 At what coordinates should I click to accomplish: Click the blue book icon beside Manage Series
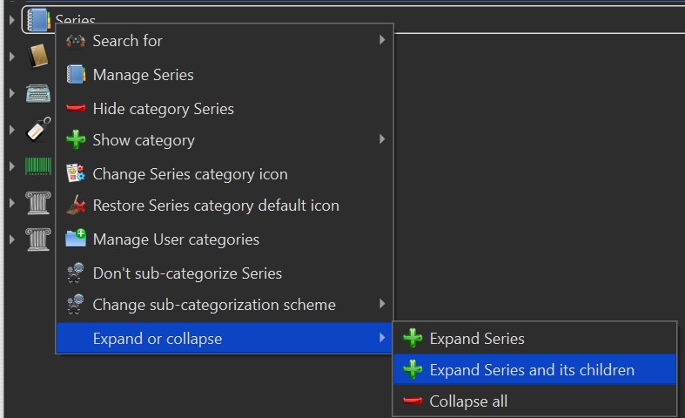click(x=76, y=75)
